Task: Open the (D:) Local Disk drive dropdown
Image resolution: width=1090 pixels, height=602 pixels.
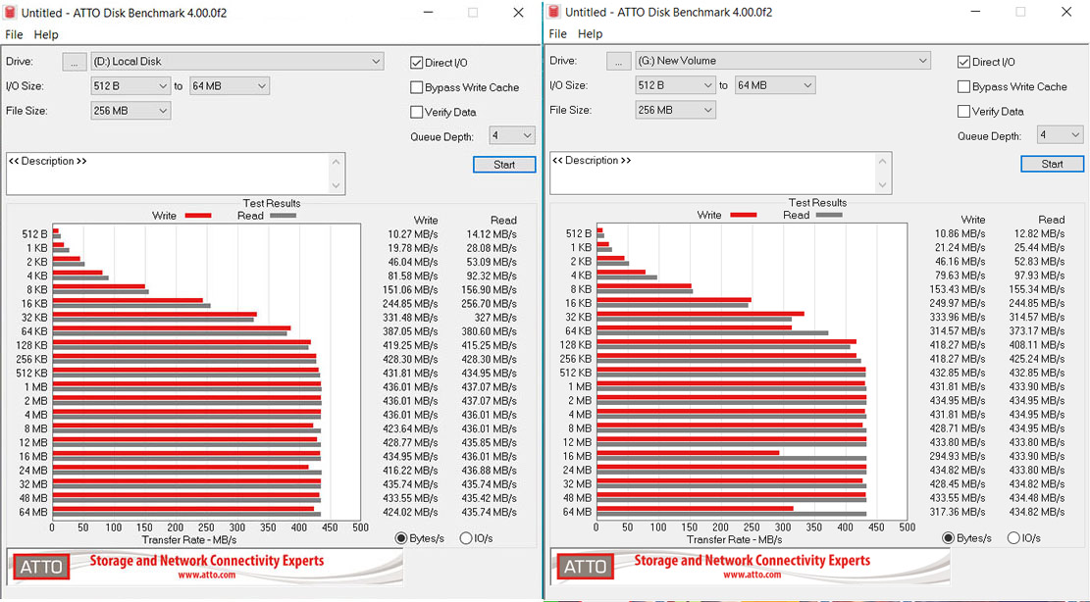Action: 237,61
